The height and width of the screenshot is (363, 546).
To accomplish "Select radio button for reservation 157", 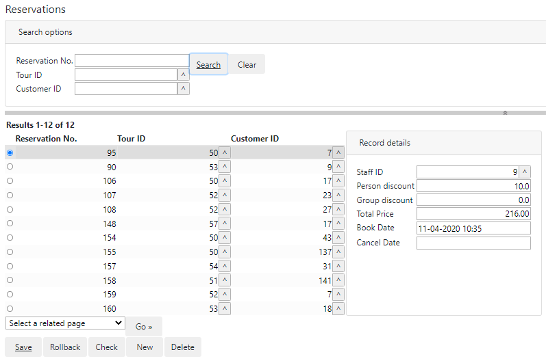I will tap(10, 266).
